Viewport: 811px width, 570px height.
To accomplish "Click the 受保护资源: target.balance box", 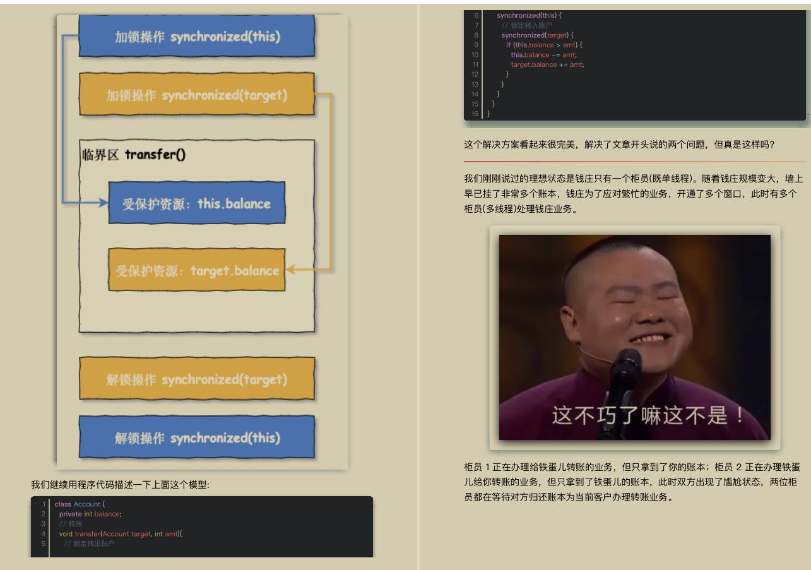I will (x=197, y=270).
